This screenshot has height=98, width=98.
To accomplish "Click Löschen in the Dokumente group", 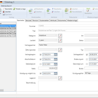I will click(74, 9).
